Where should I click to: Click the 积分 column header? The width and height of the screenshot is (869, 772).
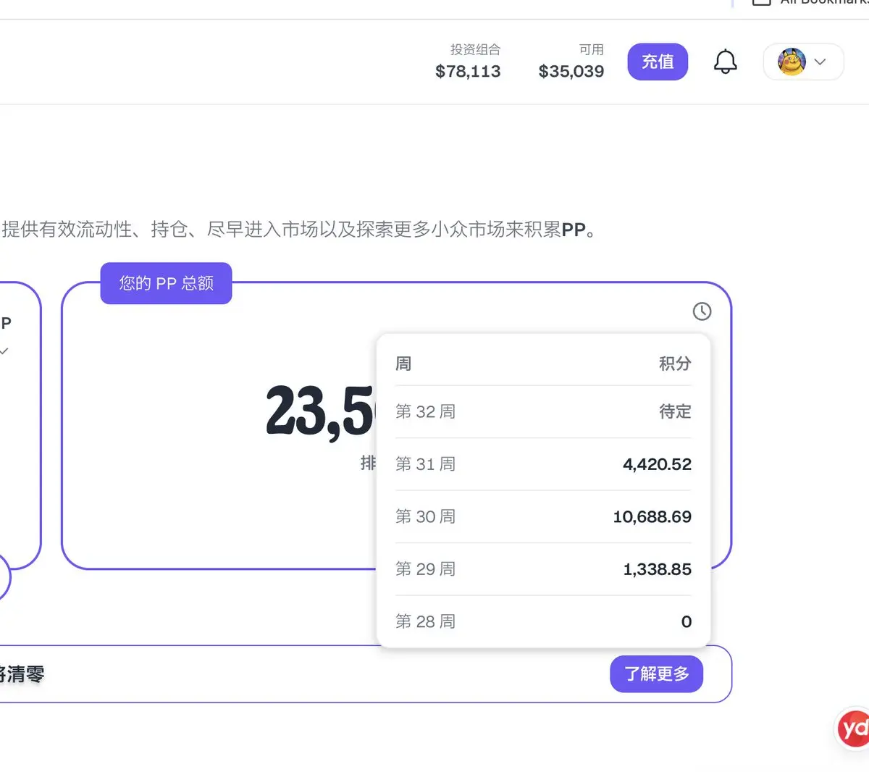(x=675, y=364)
